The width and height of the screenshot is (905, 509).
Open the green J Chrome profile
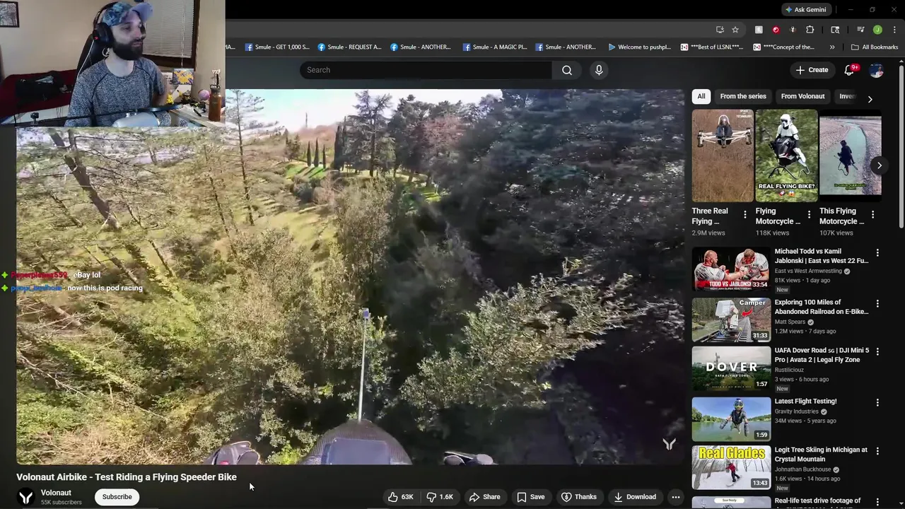[877, 30]
